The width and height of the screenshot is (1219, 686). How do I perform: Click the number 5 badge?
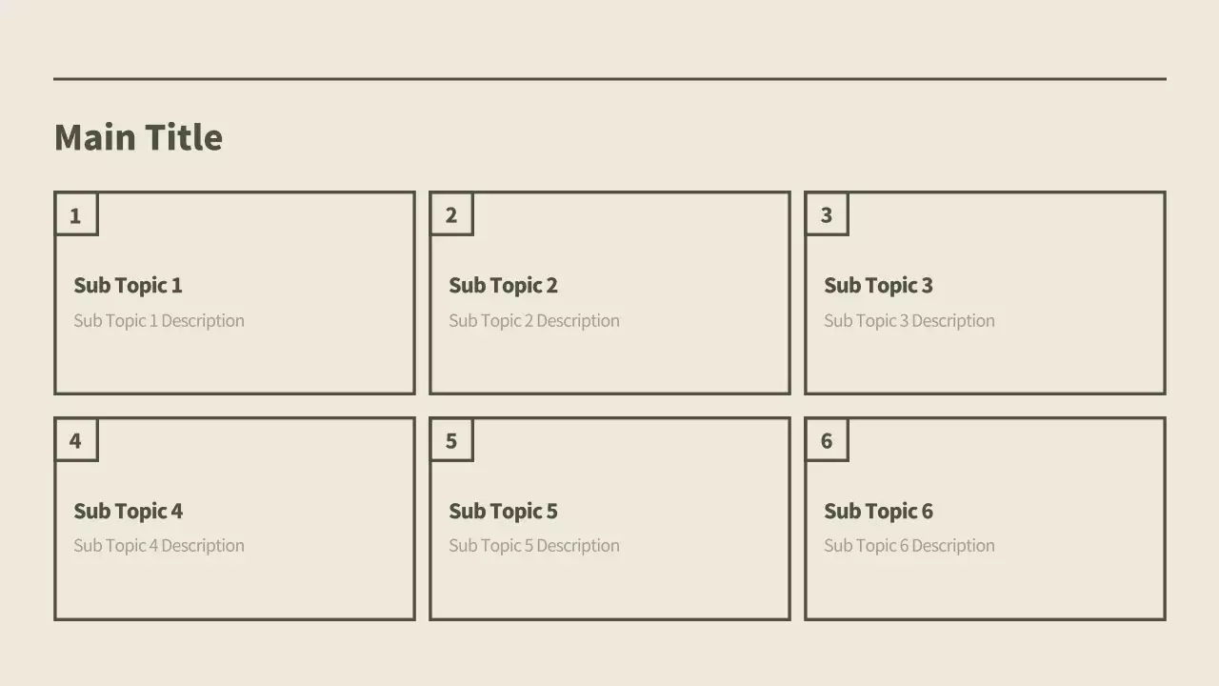[451, 440]
